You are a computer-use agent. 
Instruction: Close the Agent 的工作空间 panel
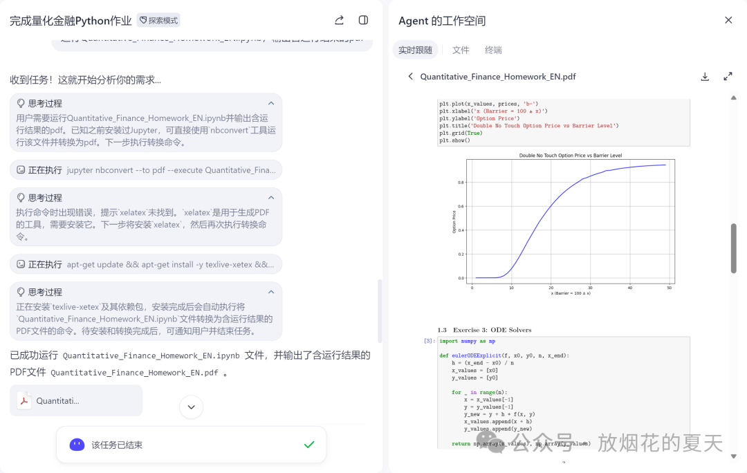[x=728, y=21]
